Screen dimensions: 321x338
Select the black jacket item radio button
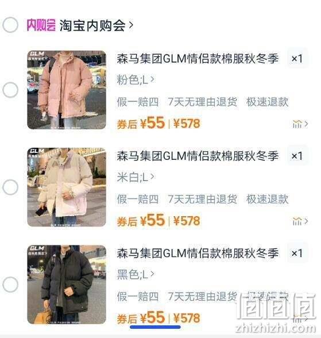point(10,285)
